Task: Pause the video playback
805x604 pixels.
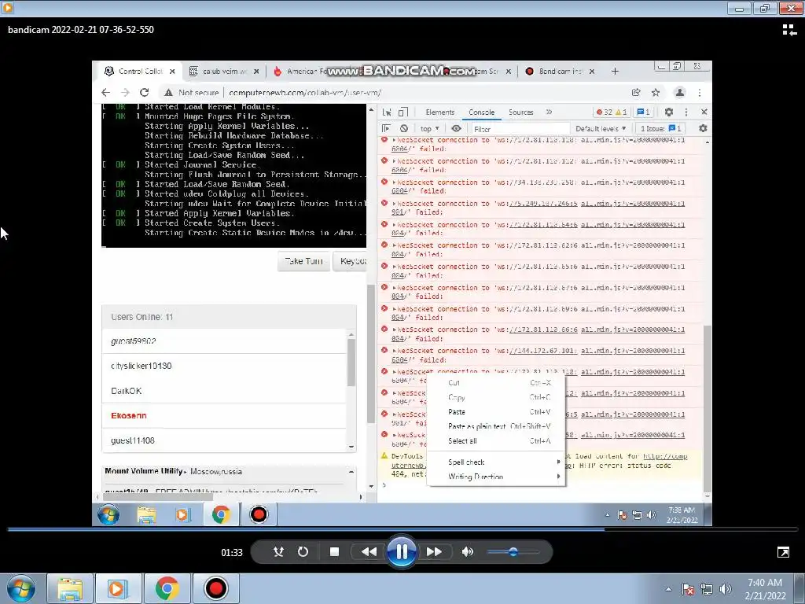Action: coord(401,551)
